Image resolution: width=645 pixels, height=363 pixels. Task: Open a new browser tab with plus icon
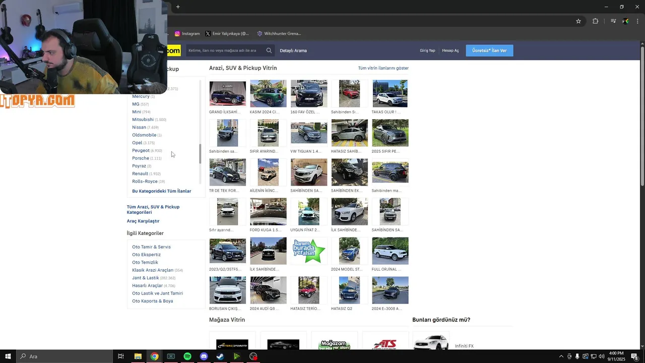click(178, 7)
